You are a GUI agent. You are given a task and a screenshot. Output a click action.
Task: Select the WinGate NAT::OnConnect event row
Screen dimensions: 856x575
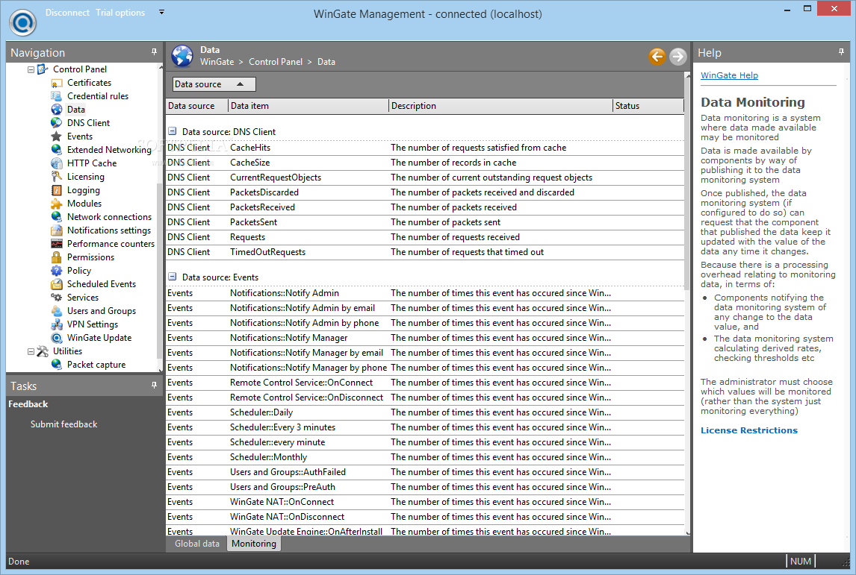425,502
